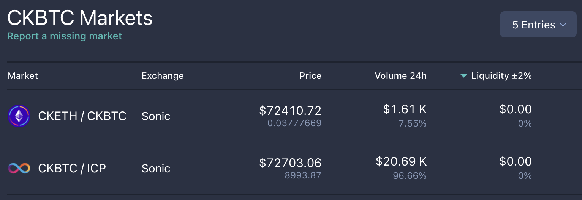Open the CKETH / CKBTC market
Screen dimensions: 582x200
coord(82,116)
